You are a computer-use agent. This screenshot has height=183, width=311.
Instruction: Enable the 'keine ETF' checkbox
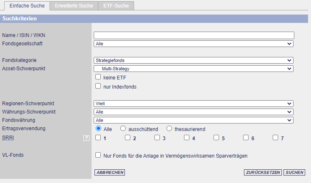(x=98, y=77)
